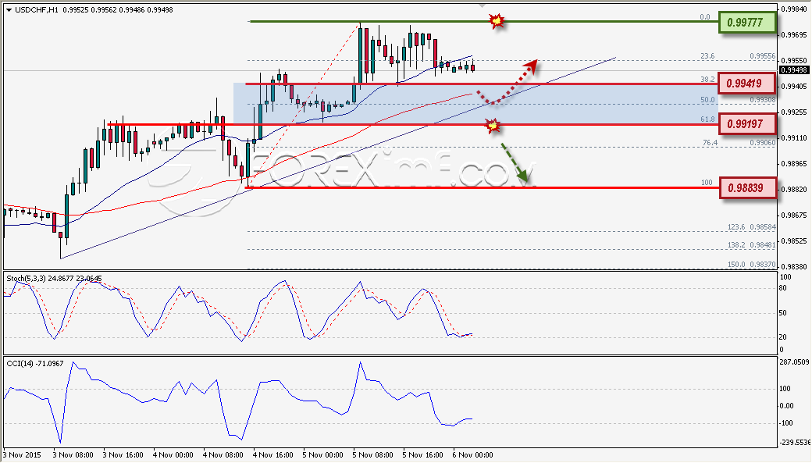Click the 4 Nov 16:00 time label

(272, 454)
